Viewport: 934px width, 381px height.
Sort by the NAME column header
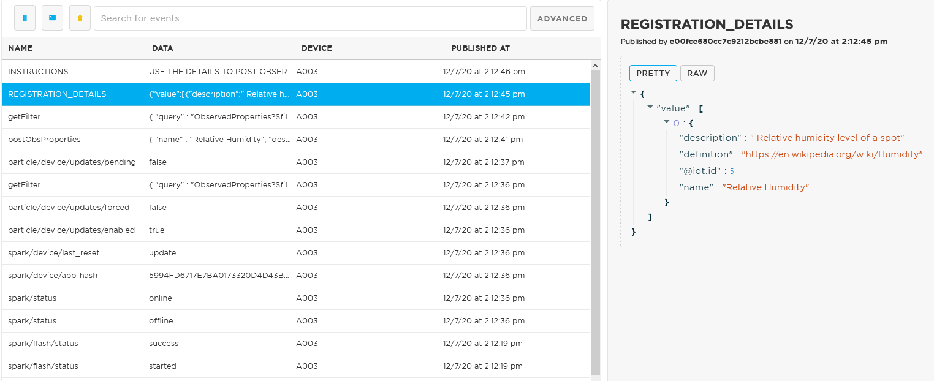(20, 48)
